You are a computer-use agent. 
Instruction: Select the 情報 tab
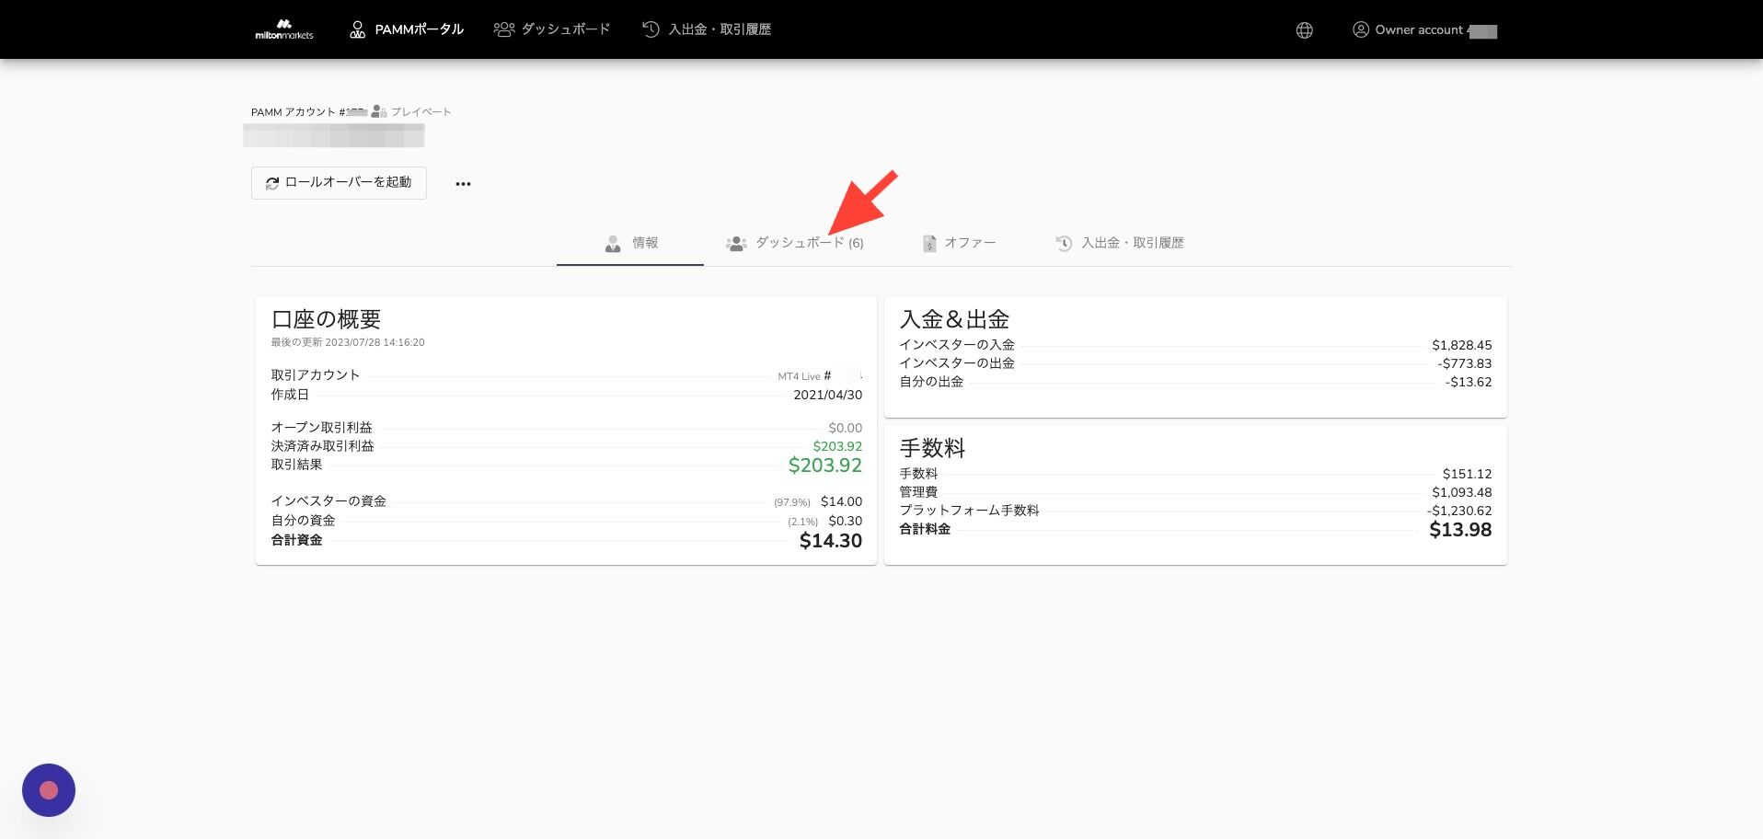630,243
